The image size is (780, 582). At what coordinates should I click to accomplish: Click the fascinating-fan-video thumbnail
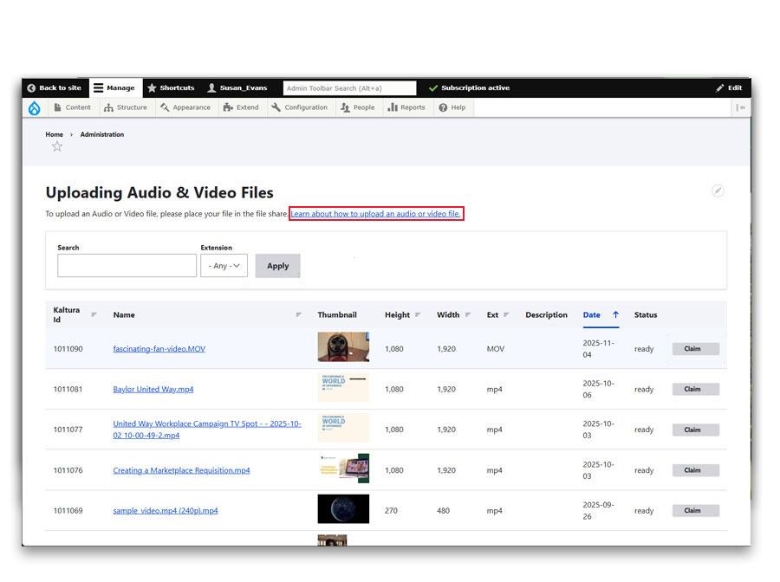coord(343,347)
